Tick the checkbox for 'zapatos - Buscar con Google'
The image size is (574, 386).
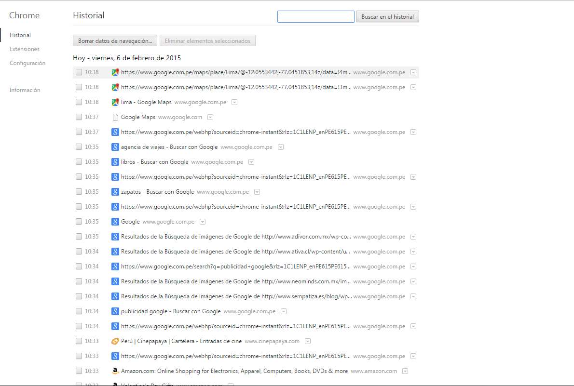pos(79,192)
